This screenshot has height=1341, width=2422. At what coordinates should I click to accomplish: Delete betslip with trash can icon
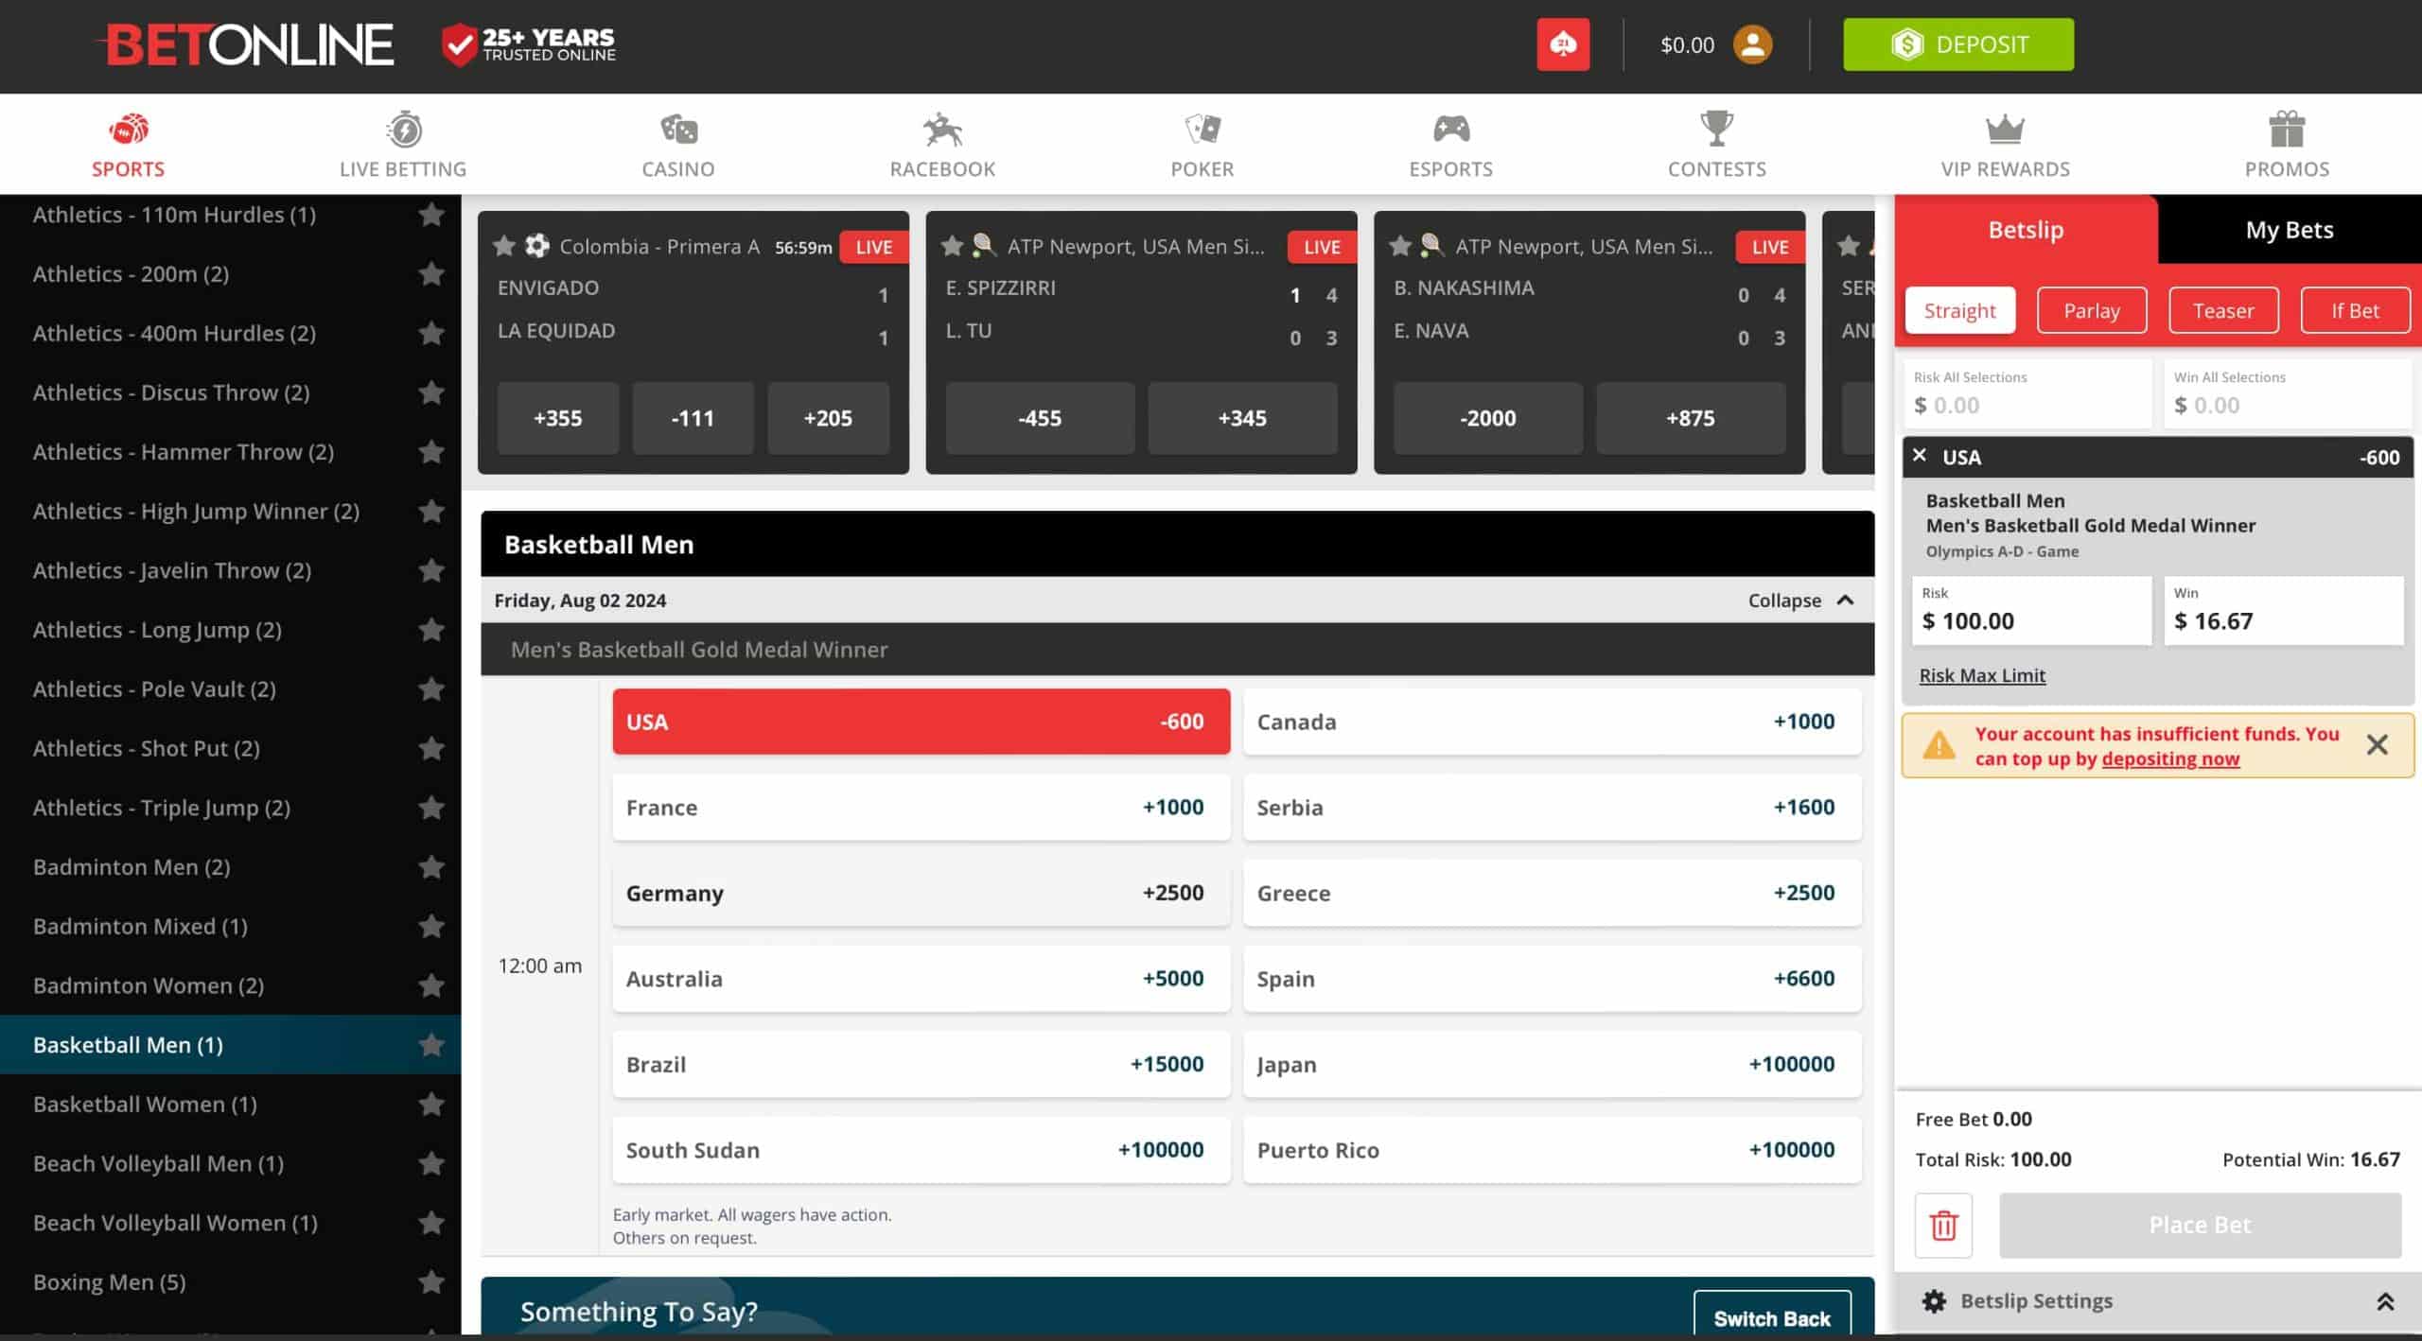coord(1943,1225)
